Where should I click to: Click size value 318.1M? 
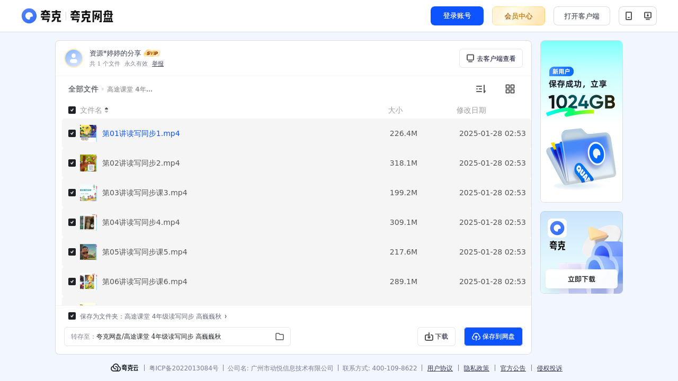[x=404, y=163]
